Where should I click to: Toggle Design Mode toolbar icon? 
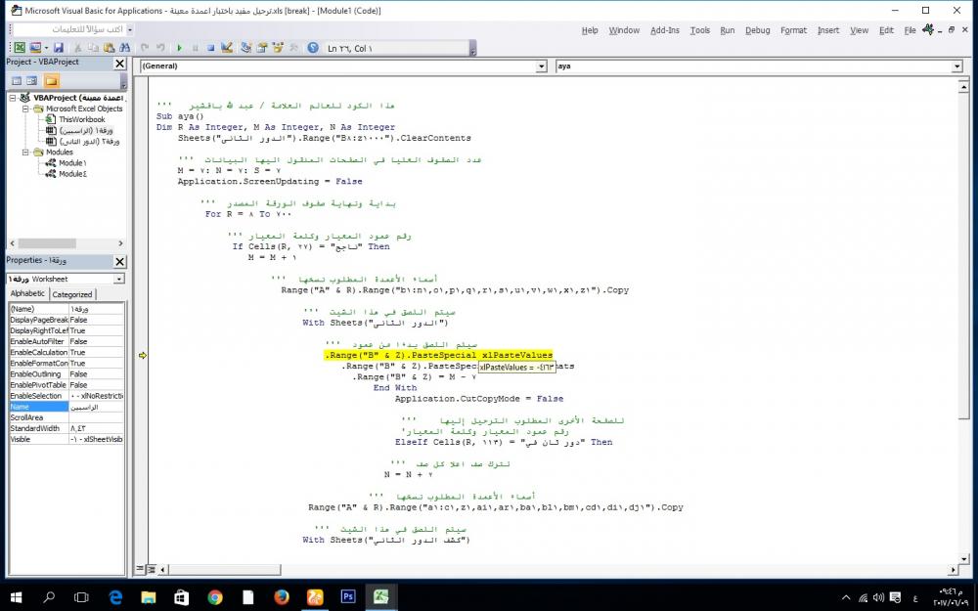pos(227,48)
